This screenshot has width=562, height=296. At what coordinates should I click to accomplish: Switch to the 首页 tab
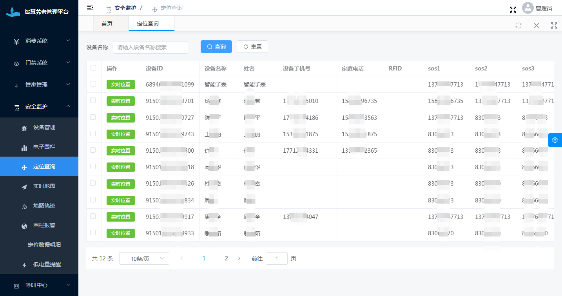tap(107, 24)
